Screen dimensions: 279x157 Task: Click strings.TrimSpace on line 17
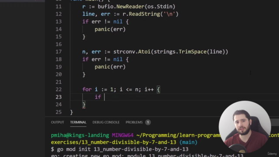[x=180, y=52]
